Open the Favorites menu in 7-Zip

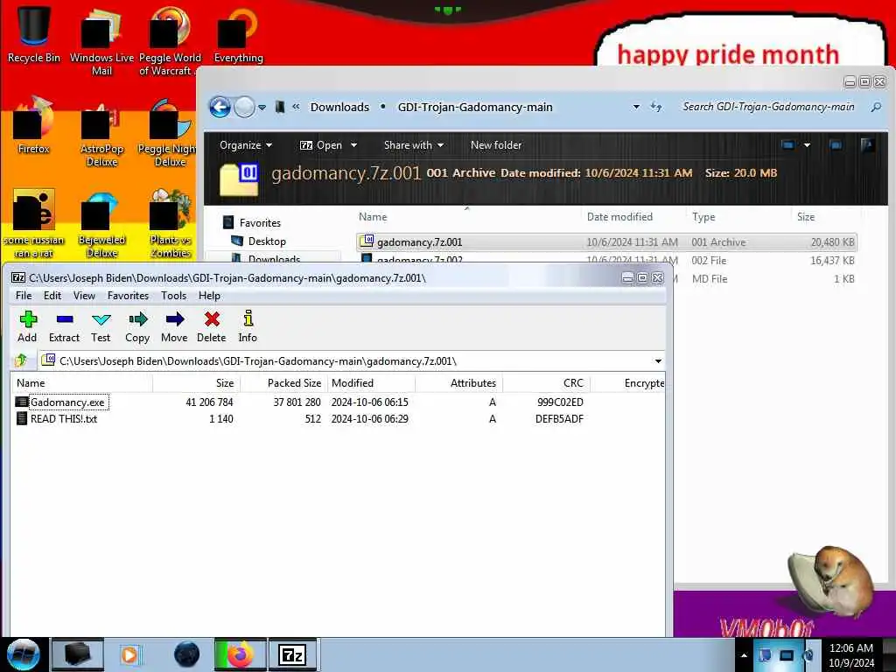[x=128, y=296]
